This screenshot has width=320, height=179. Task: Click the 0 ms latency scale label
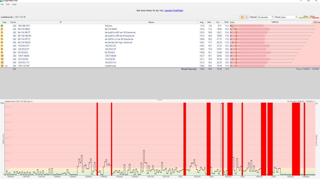(232, 22)
